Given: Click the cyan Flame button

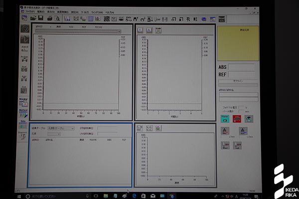Looking at the screenshot, I should click(225, 119).
